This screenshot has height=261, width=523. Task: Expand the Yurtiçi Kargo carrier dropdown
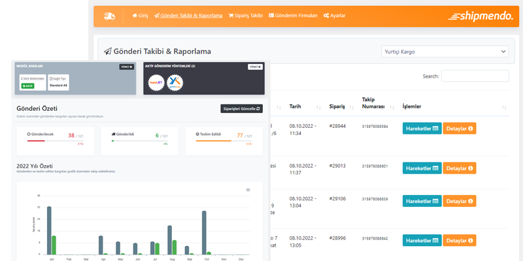tap(445, 52)
